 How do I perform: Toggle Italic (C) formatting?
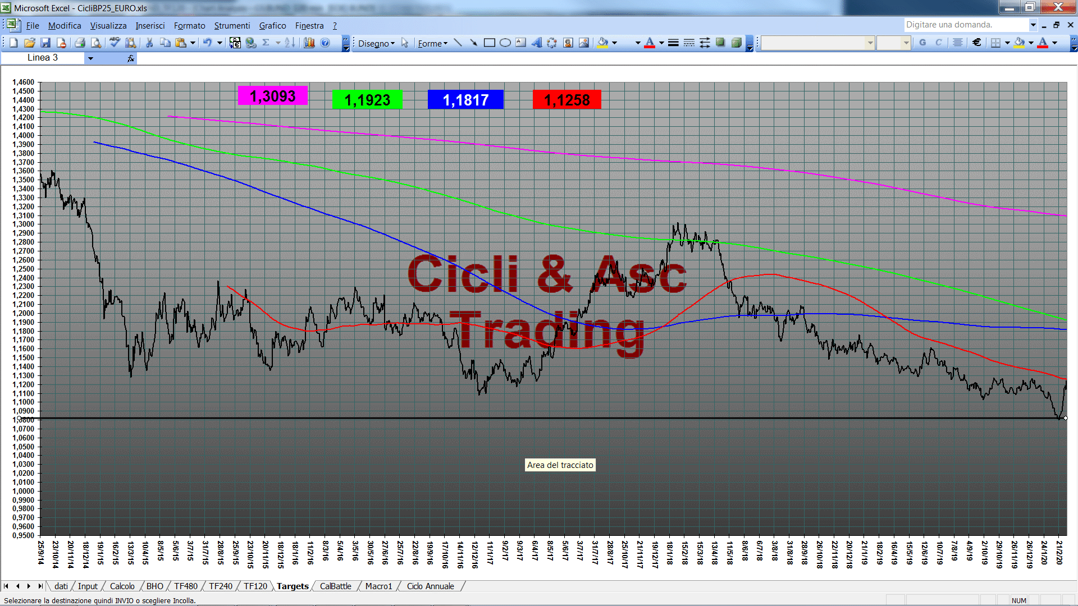[938, 43]
